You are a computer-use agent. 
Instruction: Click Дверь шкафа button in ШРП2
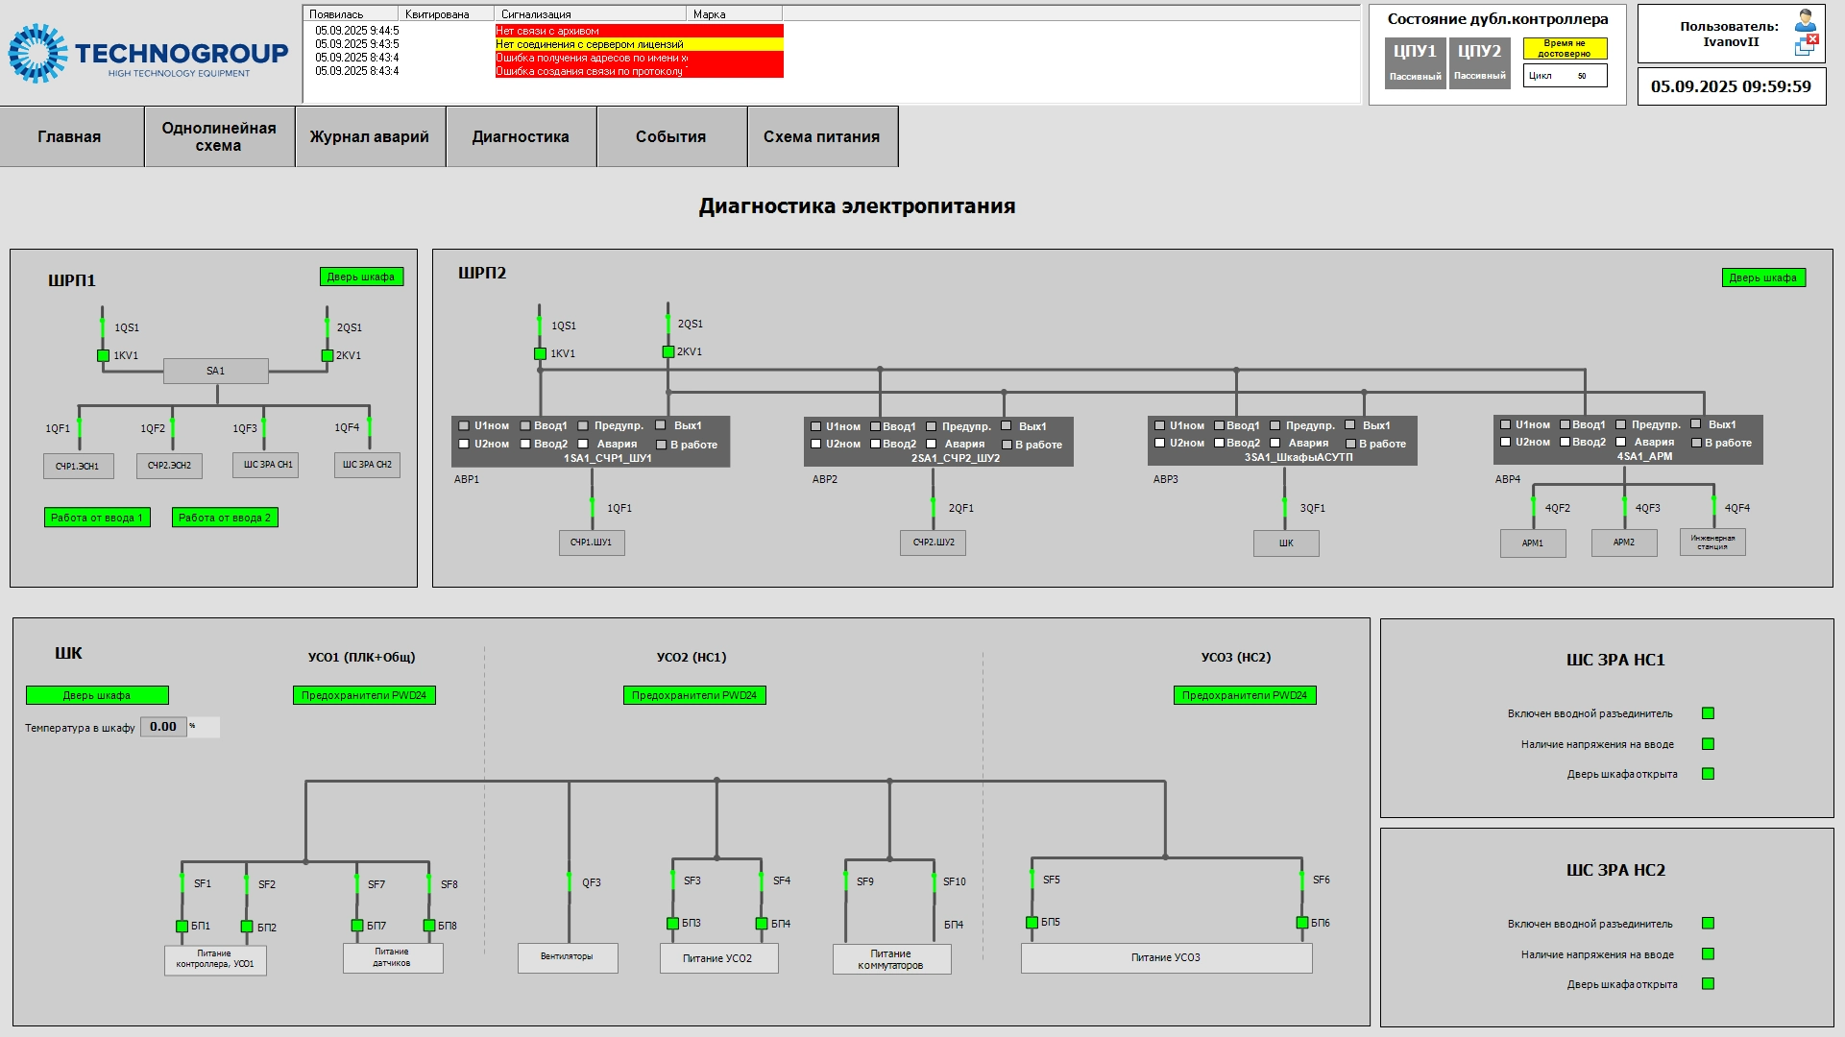[x=1762, y=278]
